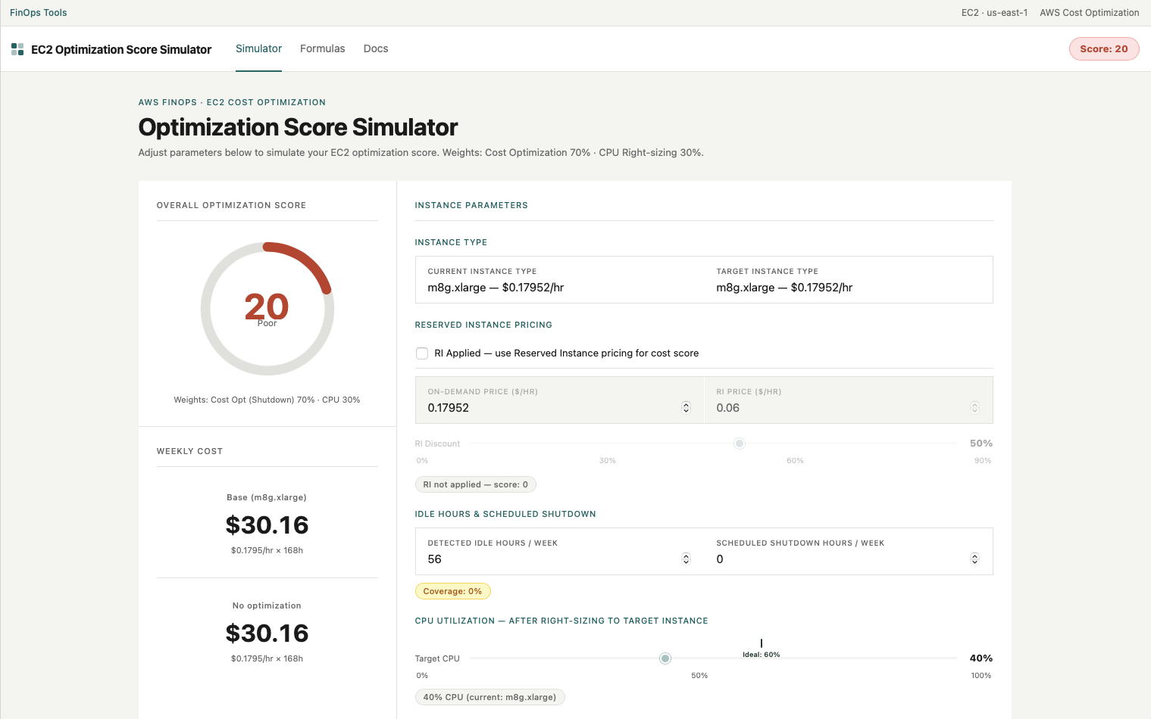Click the Detected Idle Hours input field
This screenshot has width=1151, height=719.
tap(559, 559)
